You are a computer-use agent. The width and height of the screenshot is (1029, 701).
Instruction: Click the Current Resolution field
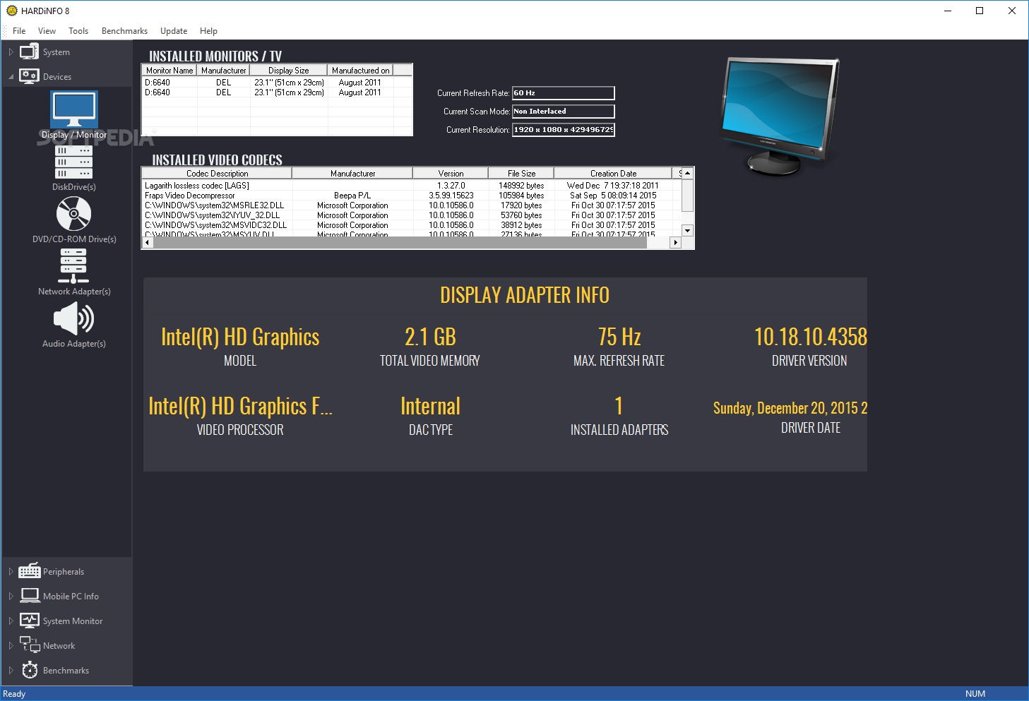(x=564, y=130)
